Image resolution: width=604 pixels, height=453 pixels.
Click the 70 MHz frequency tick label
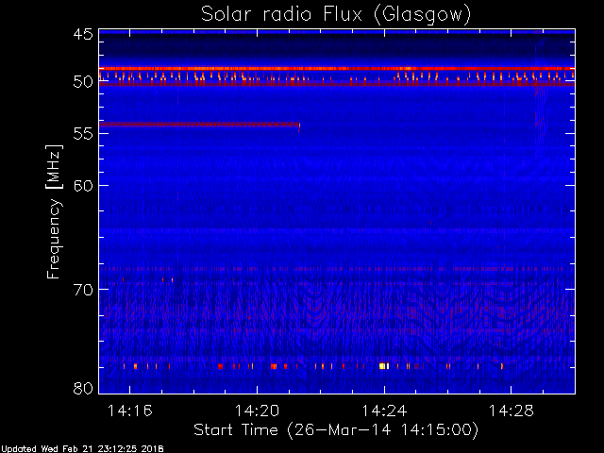(83, 290)
